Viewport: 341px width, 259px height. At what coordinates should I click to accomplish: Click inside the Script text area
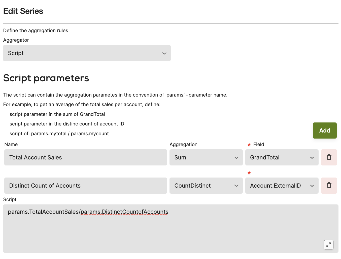(x=171, y=229)
